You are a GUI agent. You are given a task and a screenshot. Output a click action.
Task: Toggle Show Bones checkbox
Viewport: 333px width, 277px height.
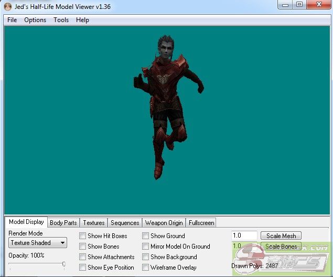(83, 247)
